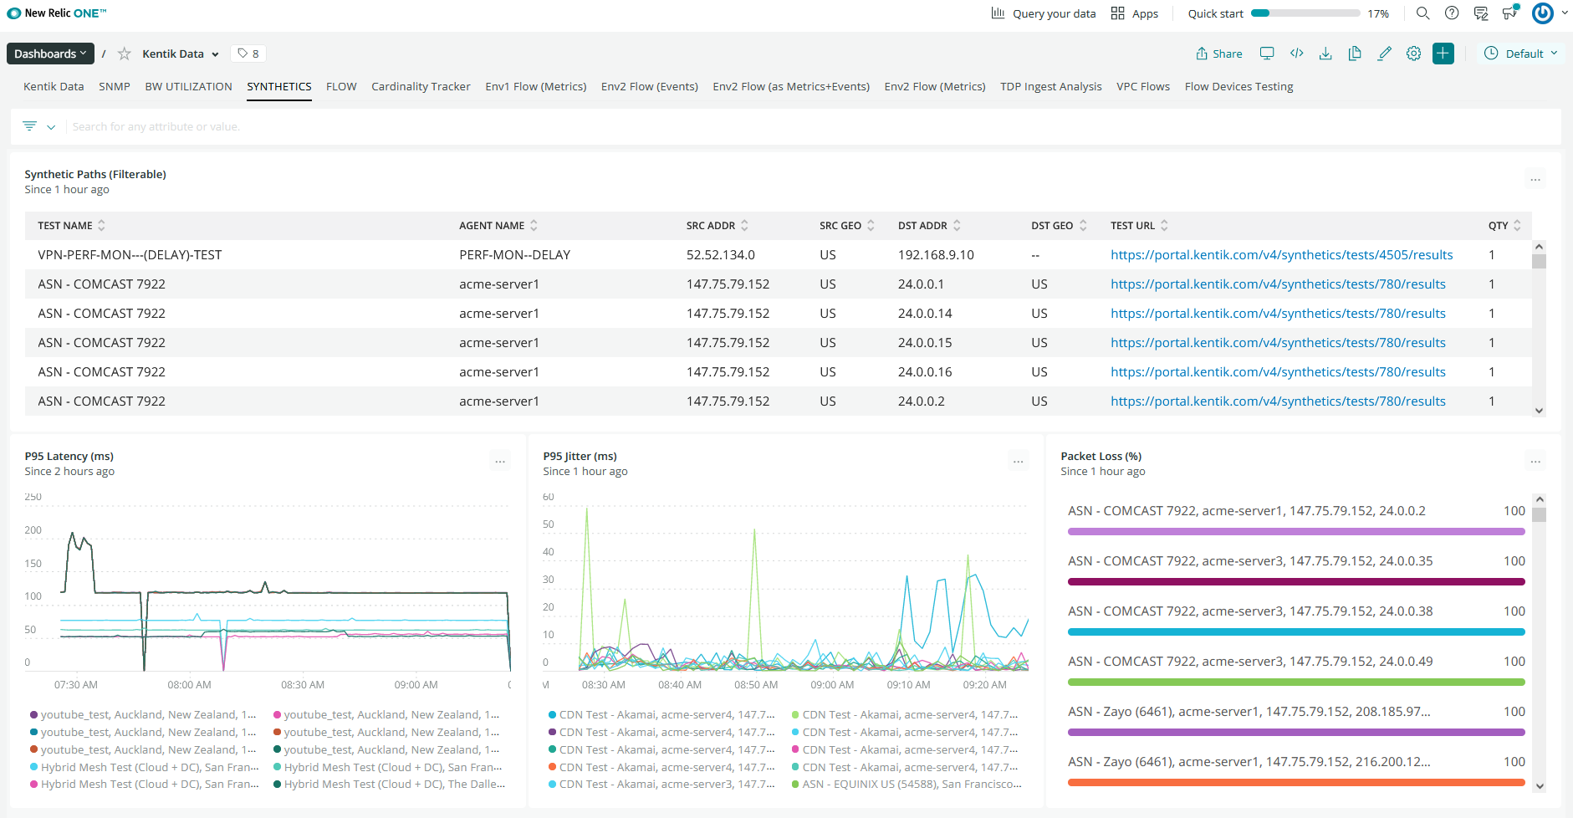Sort the table by SRC ADDR
Image resolution: width=1573 pixels, height=818 pixels.
[718, 226]
